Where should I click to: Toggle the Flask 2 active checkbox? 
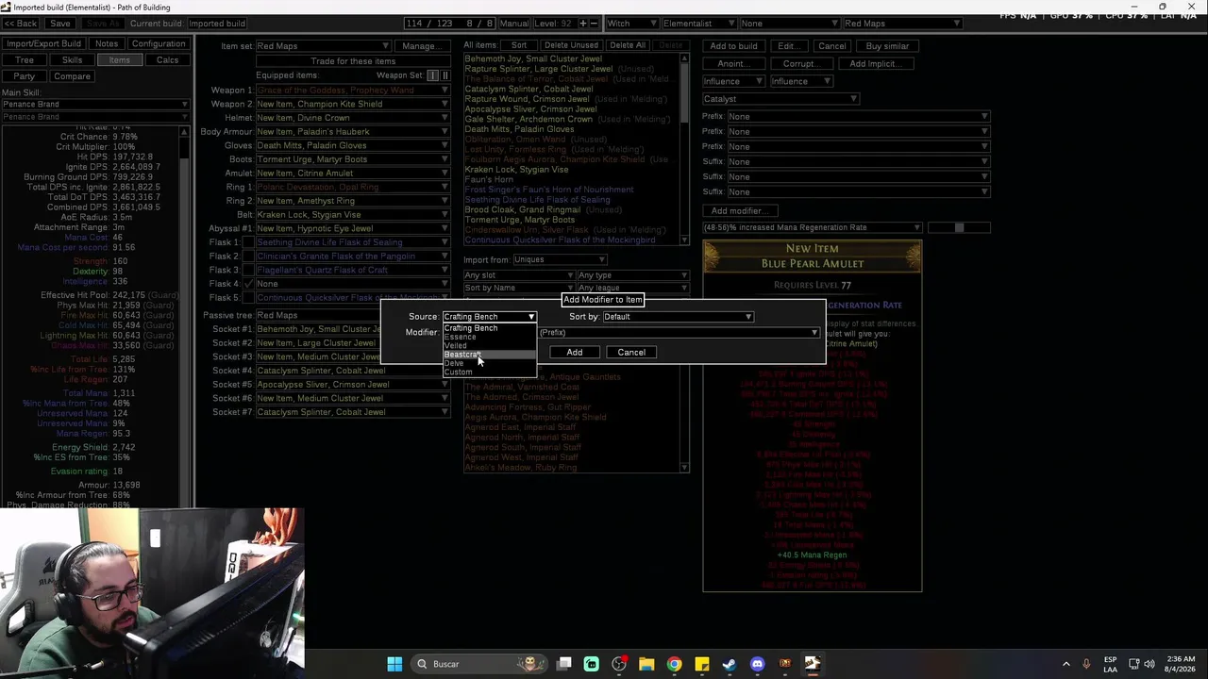pos(248,257)
